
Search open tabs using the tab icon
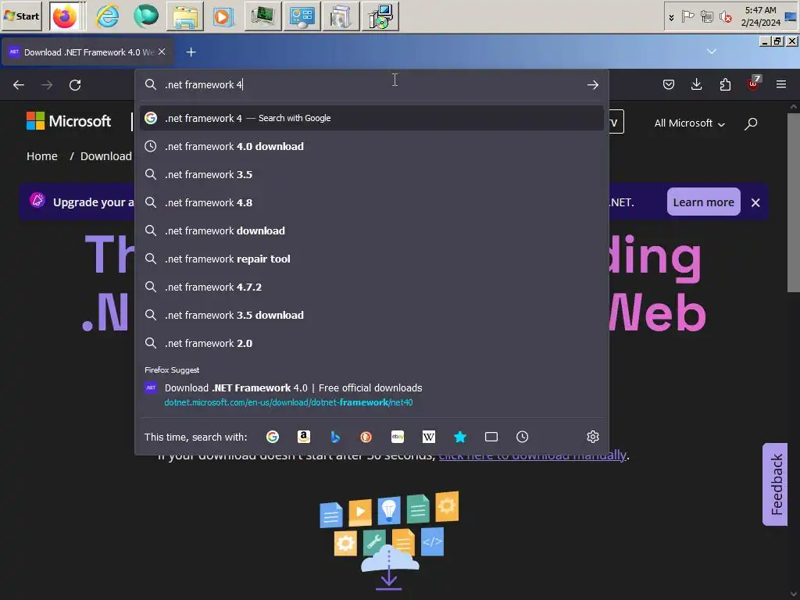[x=491, y=437]
